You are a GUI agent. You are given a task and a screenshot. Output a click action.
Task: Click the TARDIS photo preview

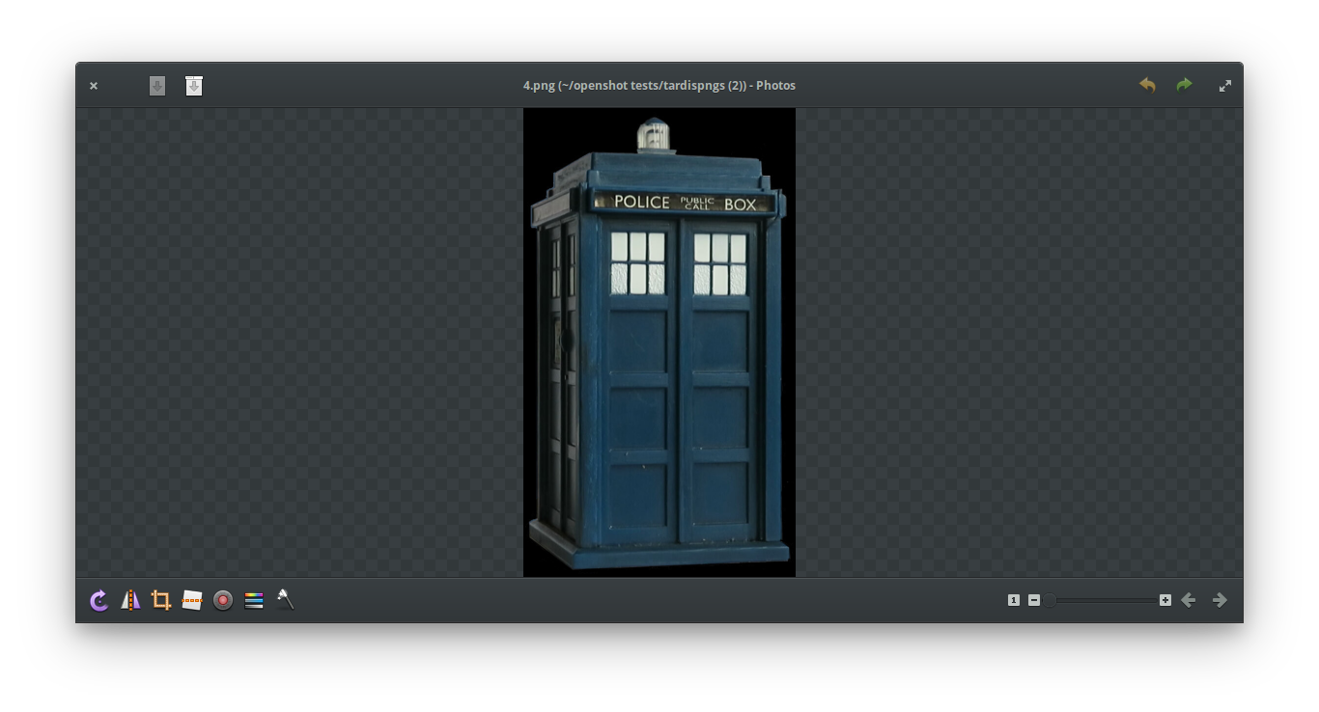pos(659,342)
